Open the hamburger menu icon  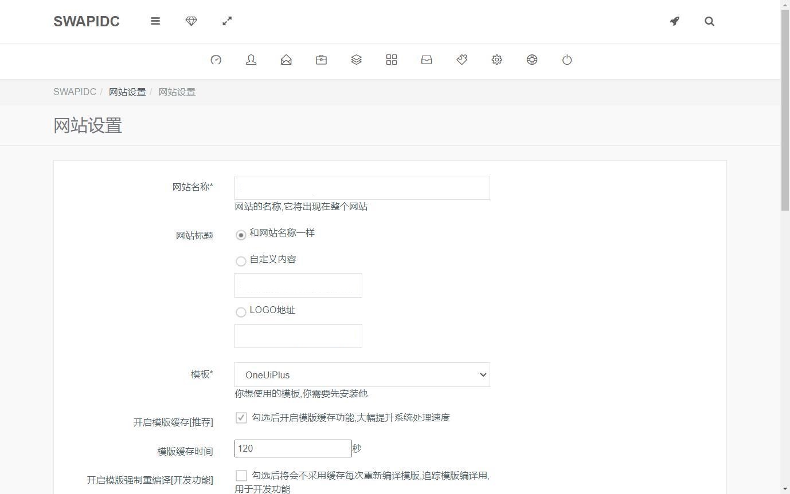click(x=155, y=21)
